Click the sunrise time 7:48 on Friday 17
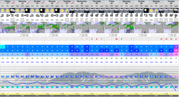179x97 pixels. [x=3, y=94]
